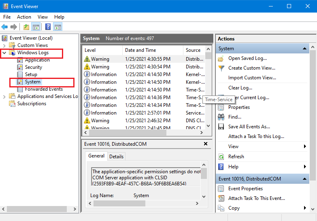This screenshot has height=221, width=317.
Task: Open the Action menu
Action: (24, 17)
